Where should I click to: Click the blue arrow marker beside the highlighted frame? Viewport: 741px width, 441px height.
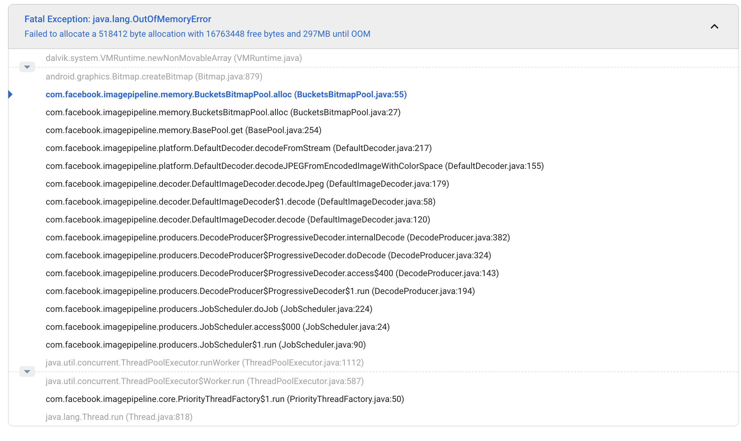pyautogui.click(x=11, y=95)
